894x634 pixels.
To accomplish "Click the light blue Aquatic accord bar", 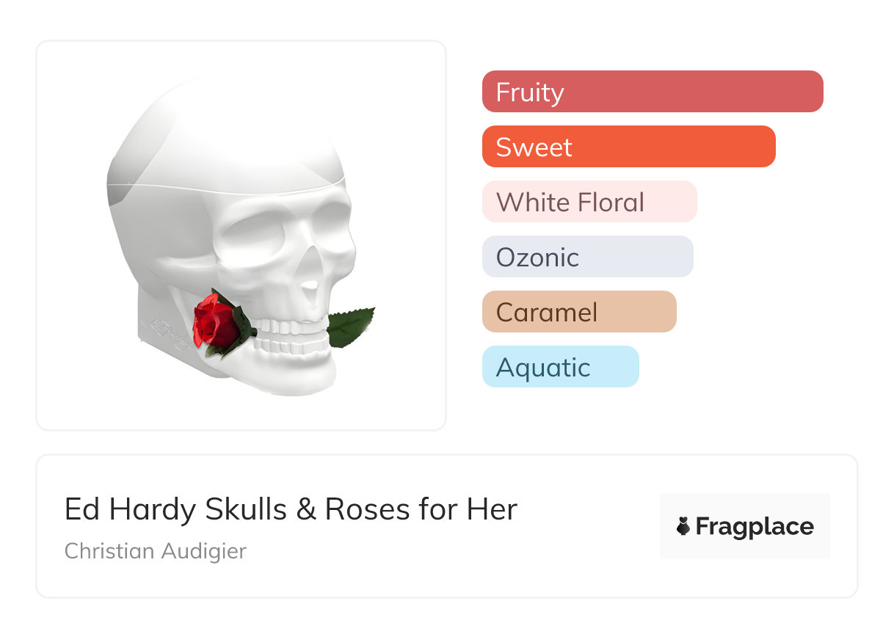I will click(x=560, y=367).
